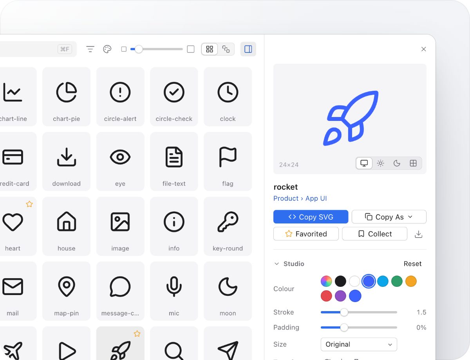The height and width of the screenshot is (360, 470).
Task: Select the map-pin icon tile
Action: pos(66,291)
